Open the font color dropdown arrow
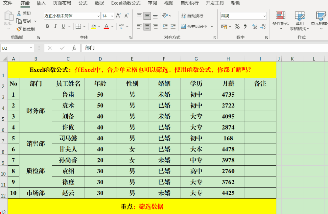 tap(112, 26)
